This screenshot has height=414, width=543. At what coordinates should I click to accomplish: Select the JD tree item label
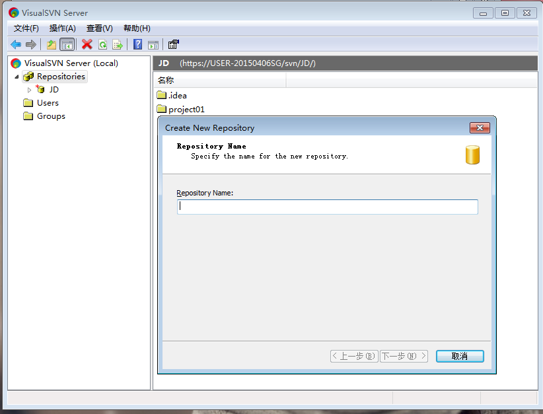pyautogui.click(x=54, y=89)
